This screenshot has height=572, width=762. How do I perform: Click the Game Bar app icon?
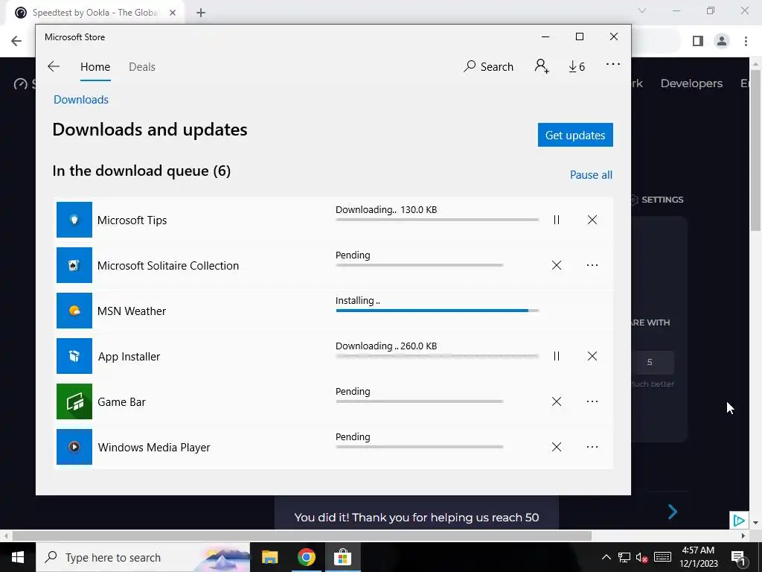(74, 401)
